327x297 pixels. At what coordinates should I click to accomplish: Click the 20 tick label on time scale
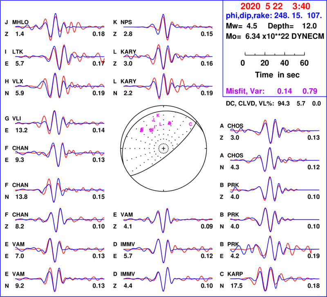pos(264,63)
